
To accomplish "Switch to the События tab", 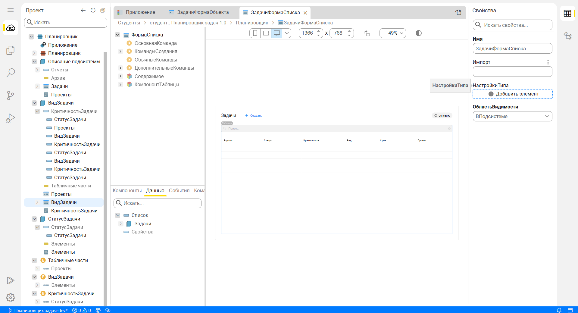I will [x=179, y=191].
